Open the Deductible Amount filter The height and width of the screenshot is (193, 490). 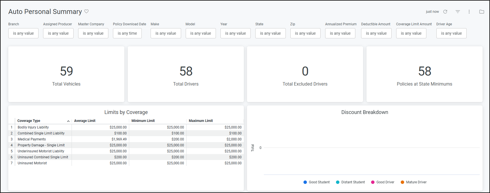click(x=376, y=33)
